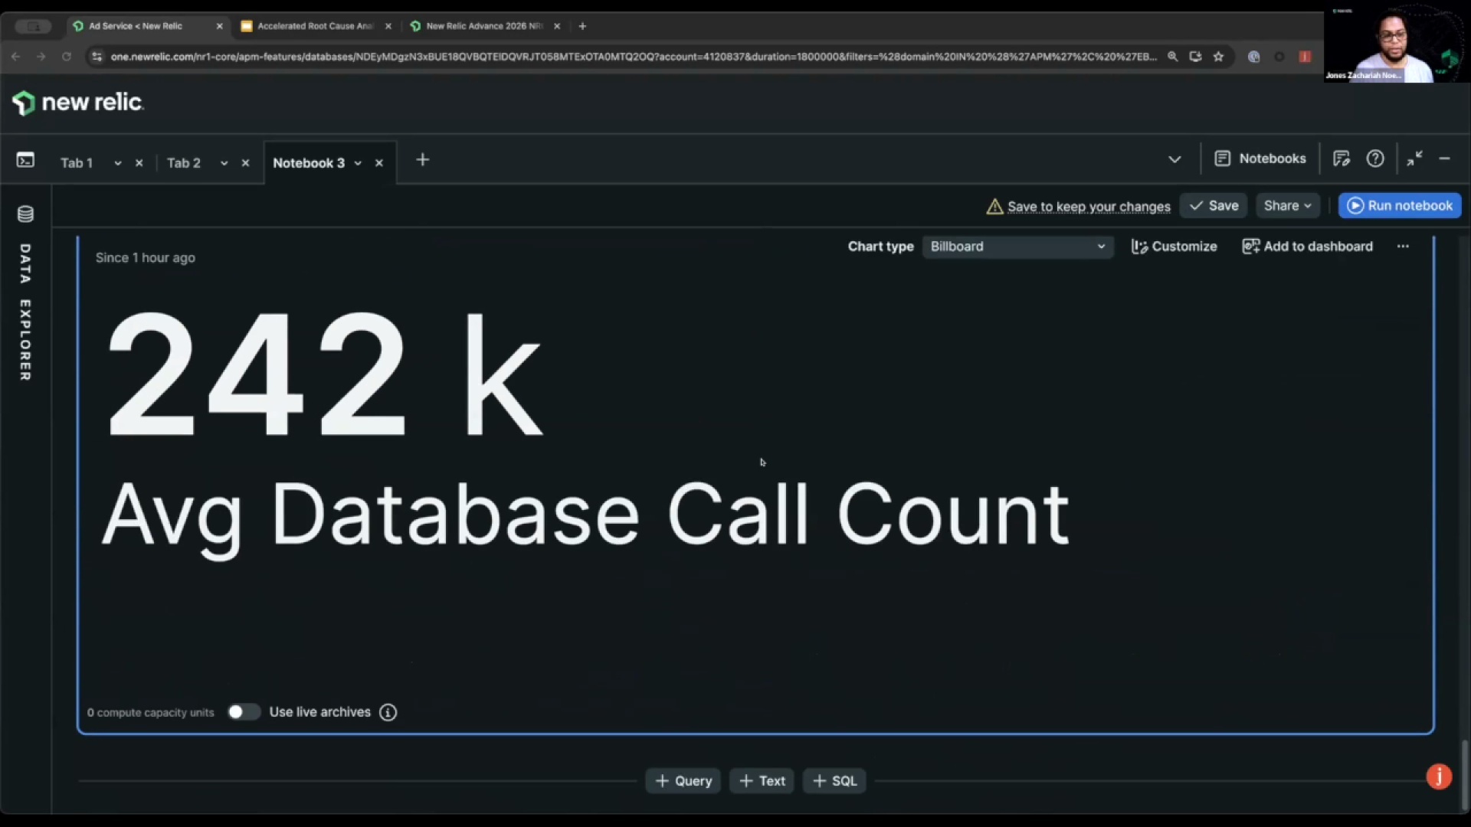Click Add to dashboard
1471x827 pixels.
1307,247
